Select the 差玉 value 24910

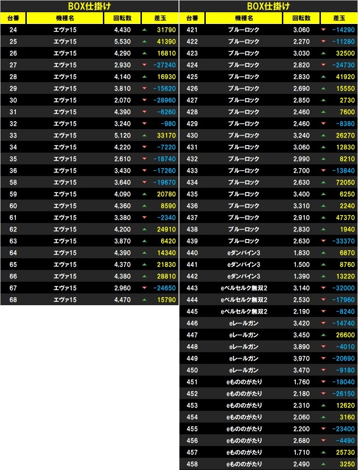(166, 230)
